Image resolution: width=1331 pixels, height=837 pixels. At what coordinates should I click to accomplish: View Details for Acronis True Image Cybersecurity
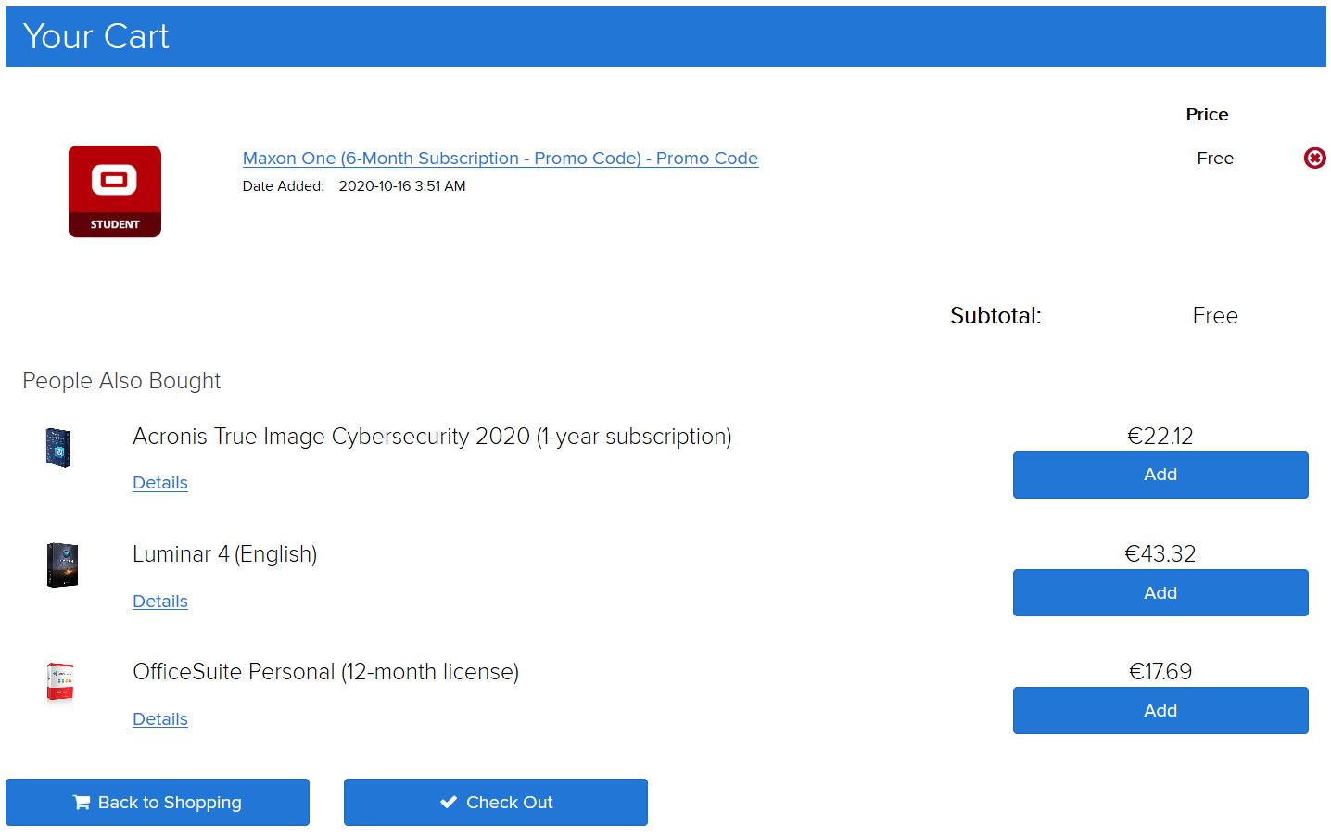point(160,483)
